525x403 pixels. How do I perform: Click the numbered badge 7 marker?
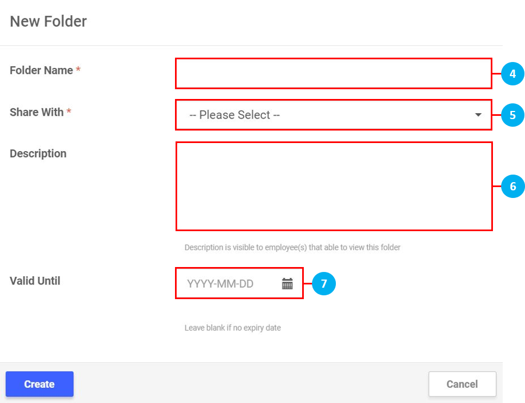[324, 283]
